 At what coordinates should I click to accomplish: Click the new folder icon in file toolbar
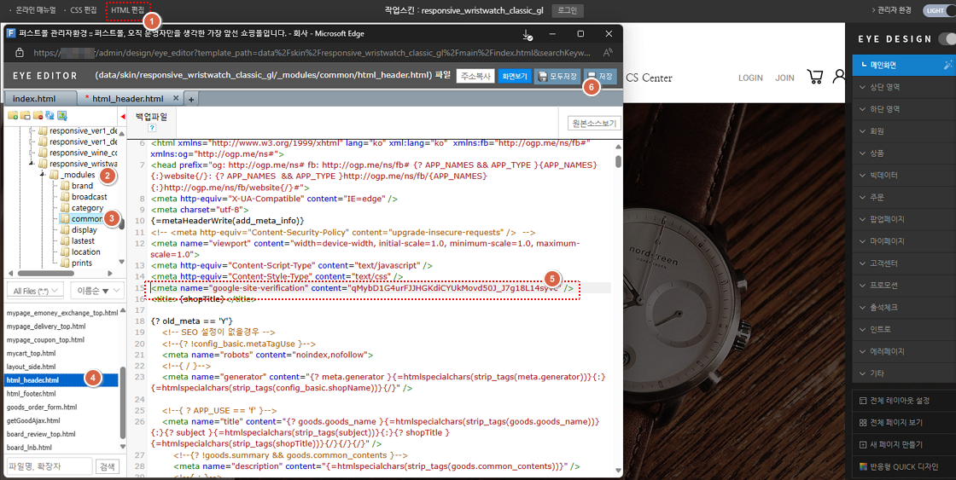[x=12, y=116]
